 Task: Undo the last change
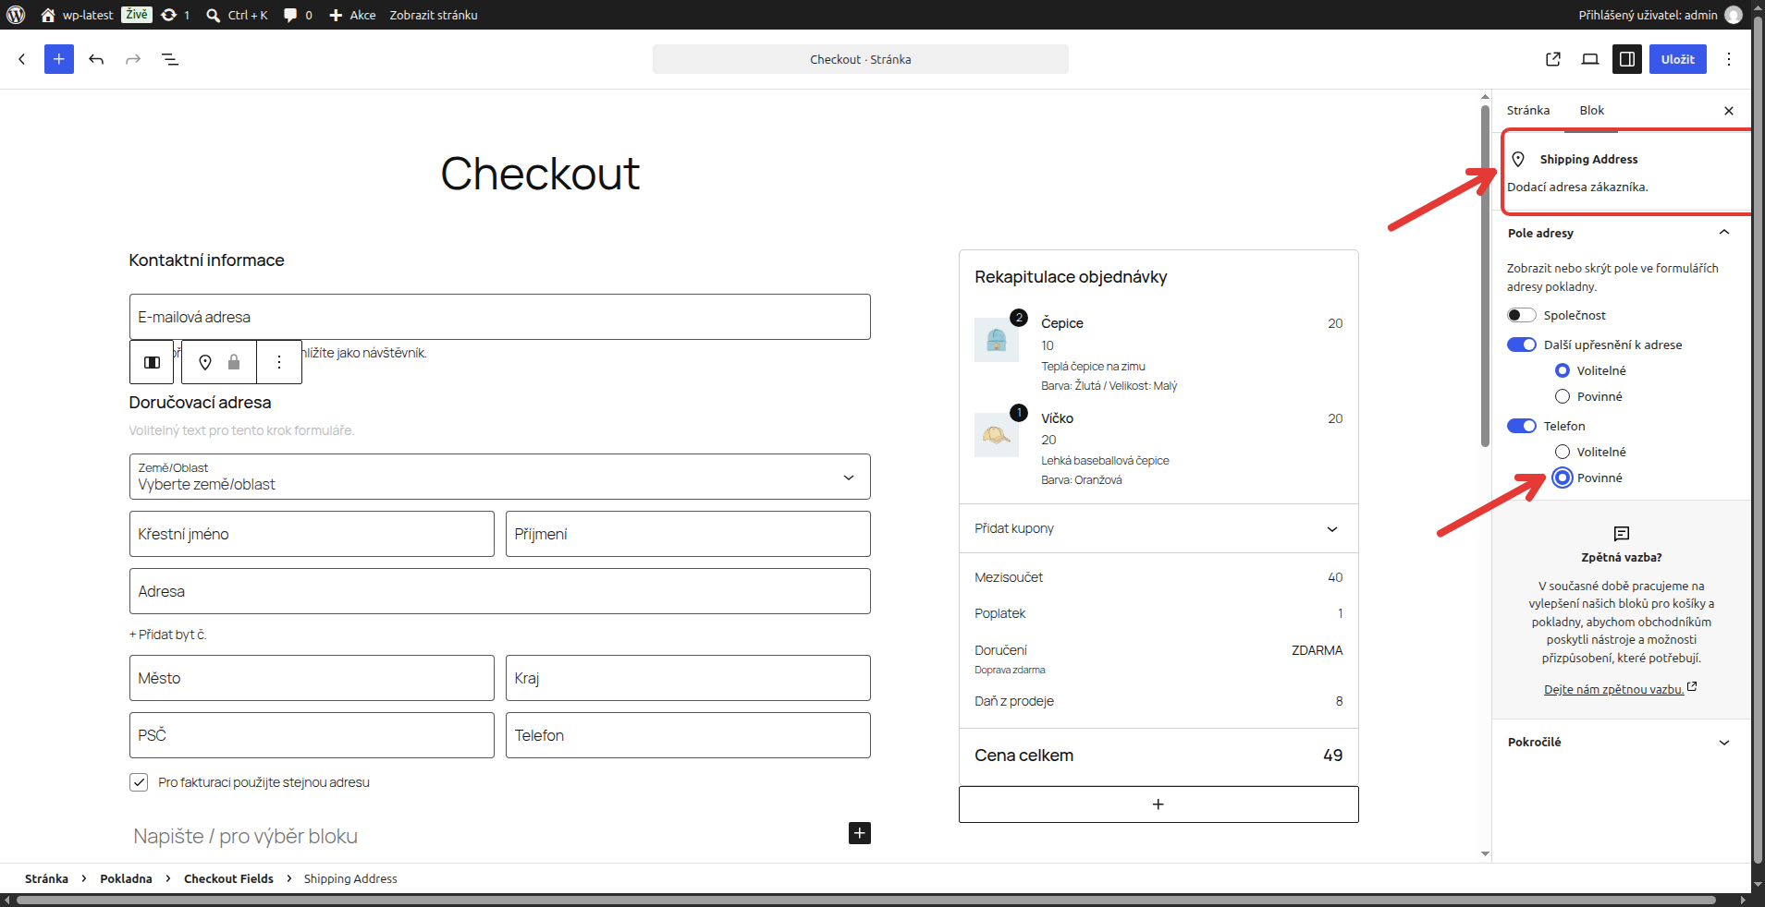[96, 59]
